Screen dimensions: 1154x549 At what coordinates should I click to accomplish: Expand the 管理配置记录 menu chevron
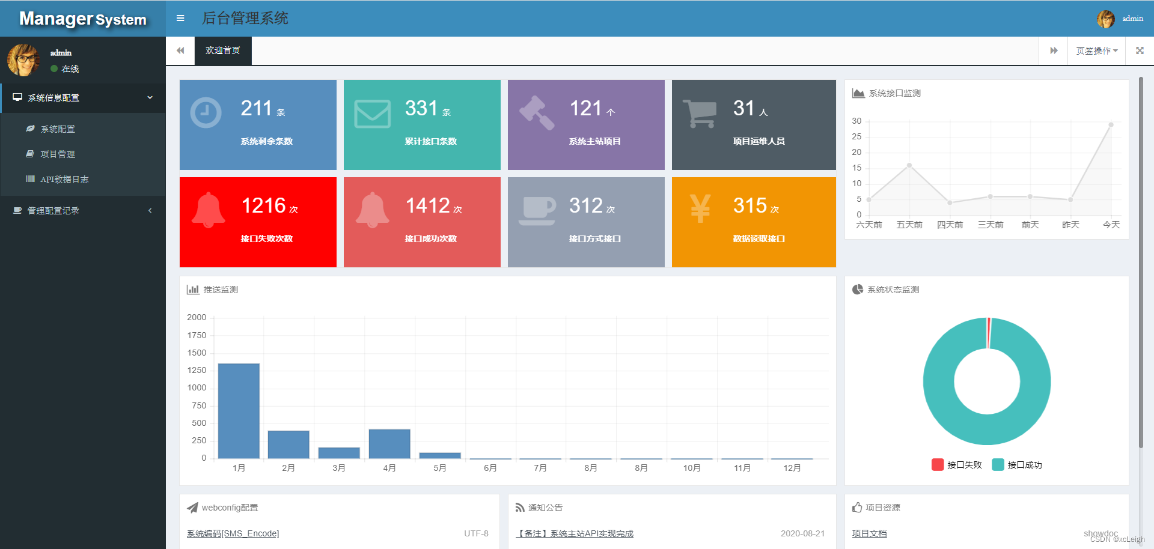click(x=150, y=210)
